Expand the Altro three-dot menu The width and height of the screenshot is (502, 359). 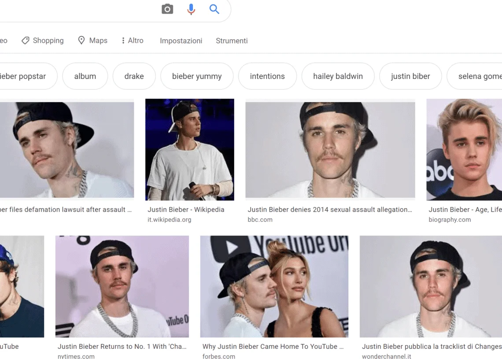click(123, 41)
